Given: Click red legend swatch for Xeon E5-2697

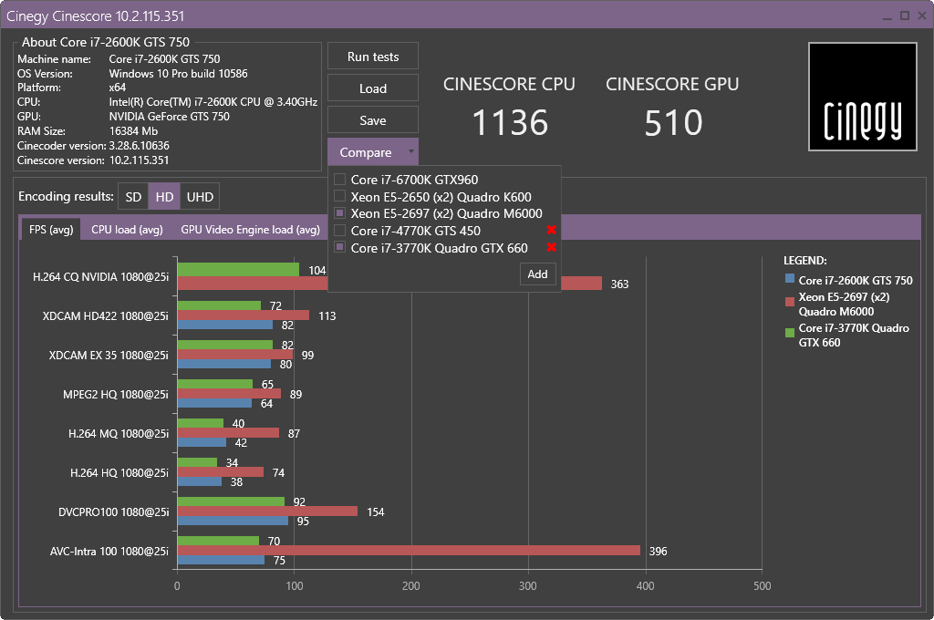Looking at the screenshot, I should pyautogui.click(x=790, y=302).
